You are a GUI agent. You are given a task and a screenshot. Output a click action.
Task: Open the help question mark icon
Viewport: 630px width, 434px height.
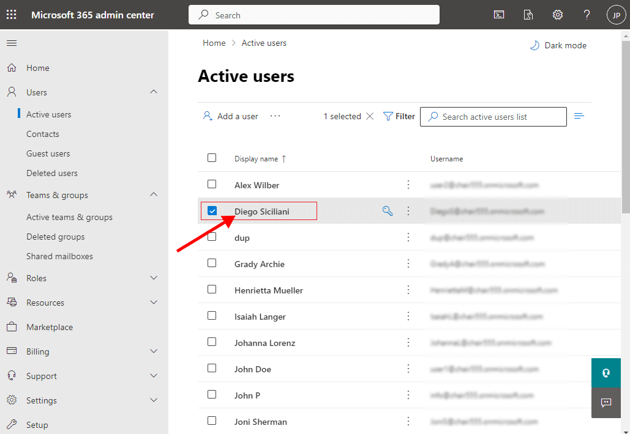point(587,15)
